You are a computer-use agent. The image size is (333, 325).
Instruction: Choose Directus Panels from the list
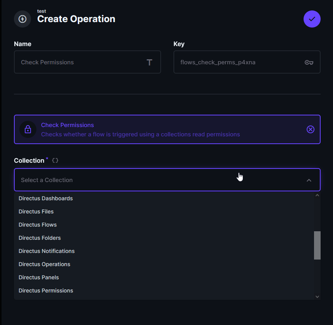pyautogui.click(x=164, y=277)
